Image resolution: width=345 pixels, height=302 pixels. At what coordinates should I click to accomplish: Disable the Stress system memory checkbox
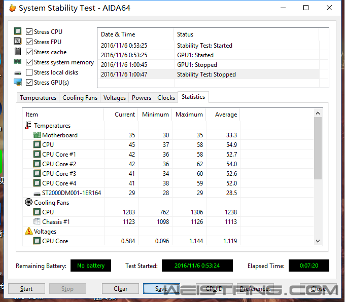pyautogui.click(x=29, y=62)
